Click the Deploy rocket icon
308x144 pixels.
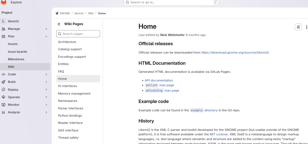click(x=3, y=90)
